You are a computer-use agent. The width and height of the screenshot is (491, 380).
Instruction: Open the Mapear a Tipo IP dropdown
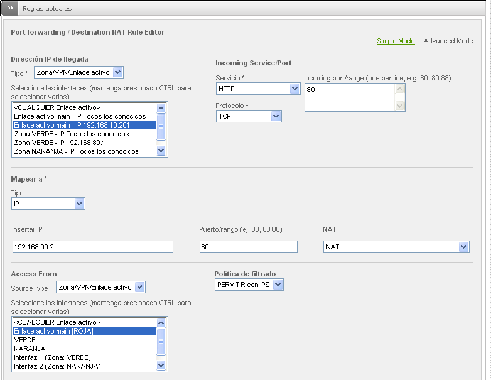tap(48, 204)
